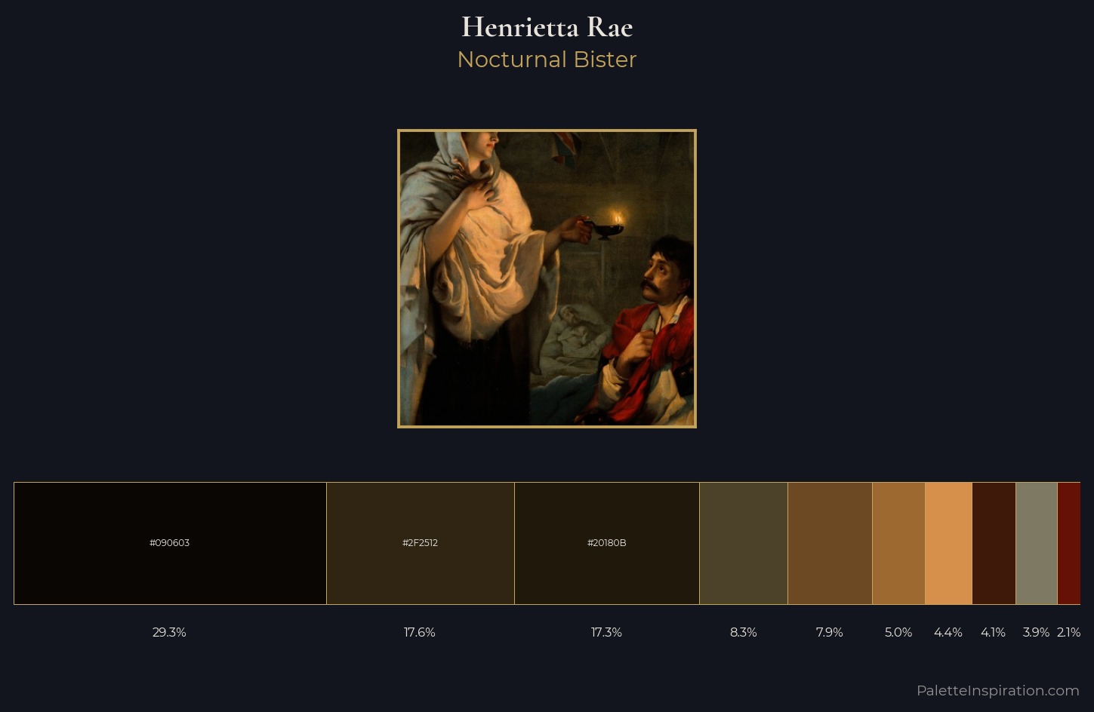Open the PaletteInspiration.com link
The image size is (1094, 712).
coord(997,690)
